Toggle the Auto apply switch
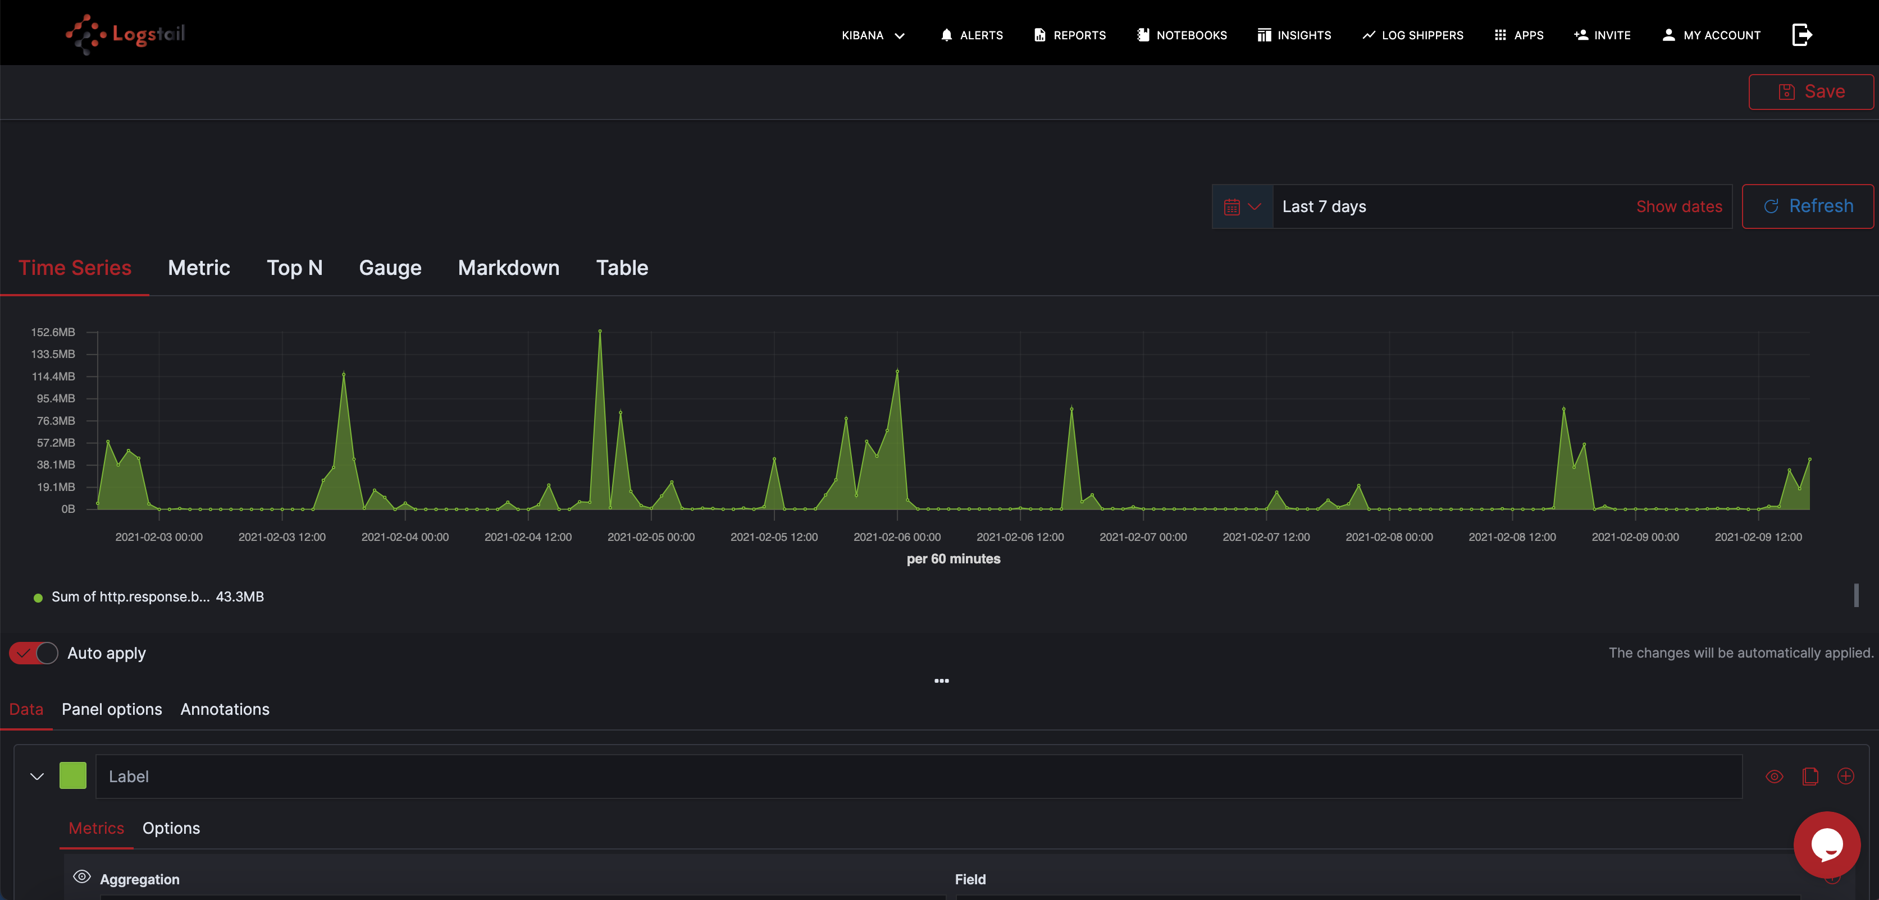The height and width of the screenshot is (900, 1879). (34, 653)
